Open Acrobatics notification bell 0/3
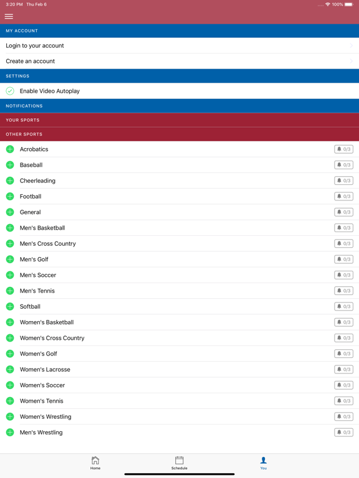 point(344,149)
